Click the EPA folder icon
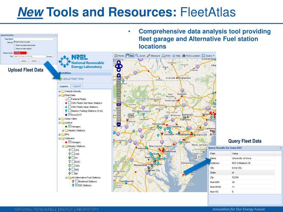The height and width of the screenshot is (212, 283). tap(63, 134)
